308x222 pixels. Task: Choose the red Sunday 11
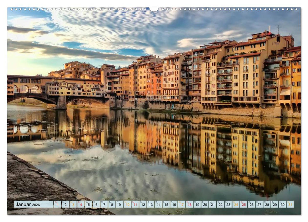[x=135, y=204]
